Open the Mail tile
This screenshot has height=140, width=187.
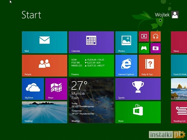pyautogui.click(x=45, y=42)
